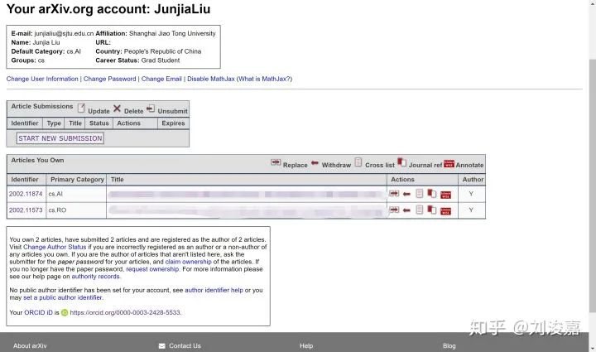Click Withdraw arrow icon in 2002.11874 row
This screenshot has height=352, width=596.
click(x=406, y=195)
